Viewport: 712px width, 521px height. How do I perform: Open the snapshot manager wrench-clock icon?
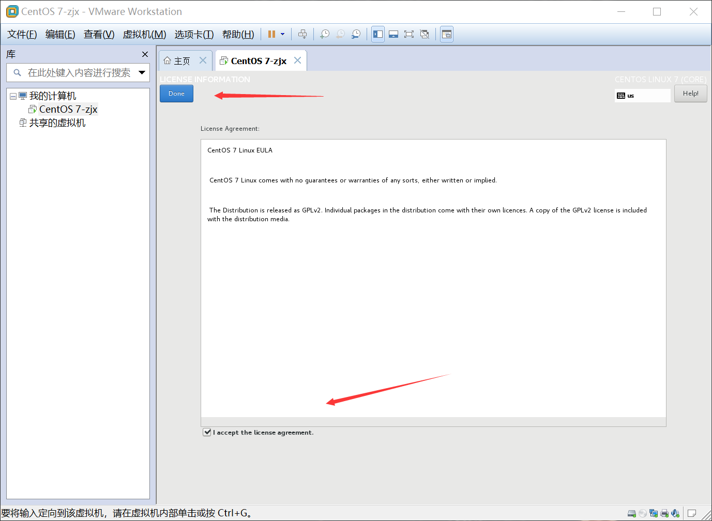(x=356, y=34)
